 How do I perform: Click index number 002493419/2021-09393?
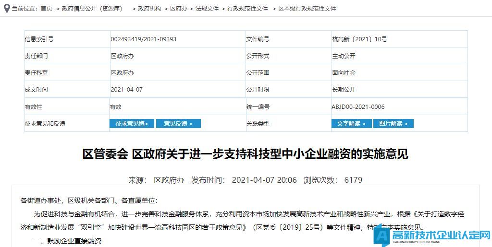coord(143,39)
